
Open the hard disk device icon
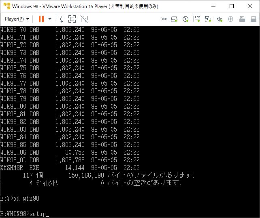click(x=174, y=19)
